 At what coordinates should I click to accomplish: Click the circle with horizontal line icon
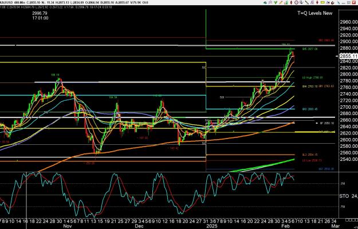(296, 2)
